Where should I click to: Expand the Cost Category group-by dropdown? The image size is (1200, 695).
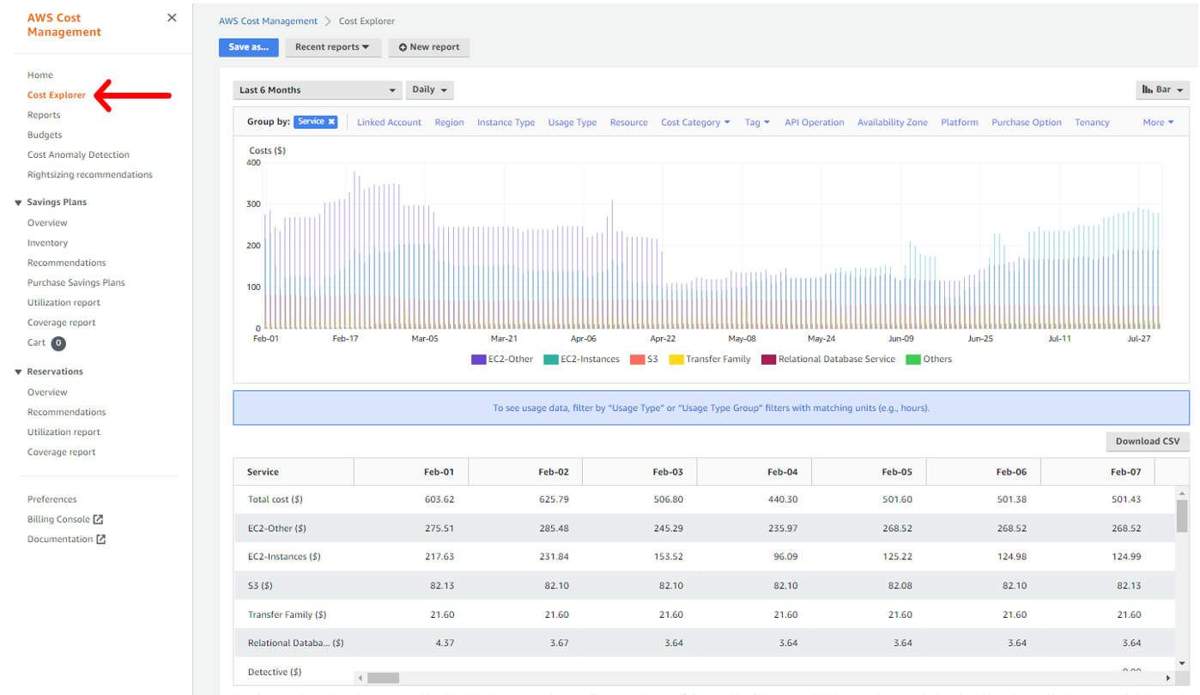click(695, 123)
